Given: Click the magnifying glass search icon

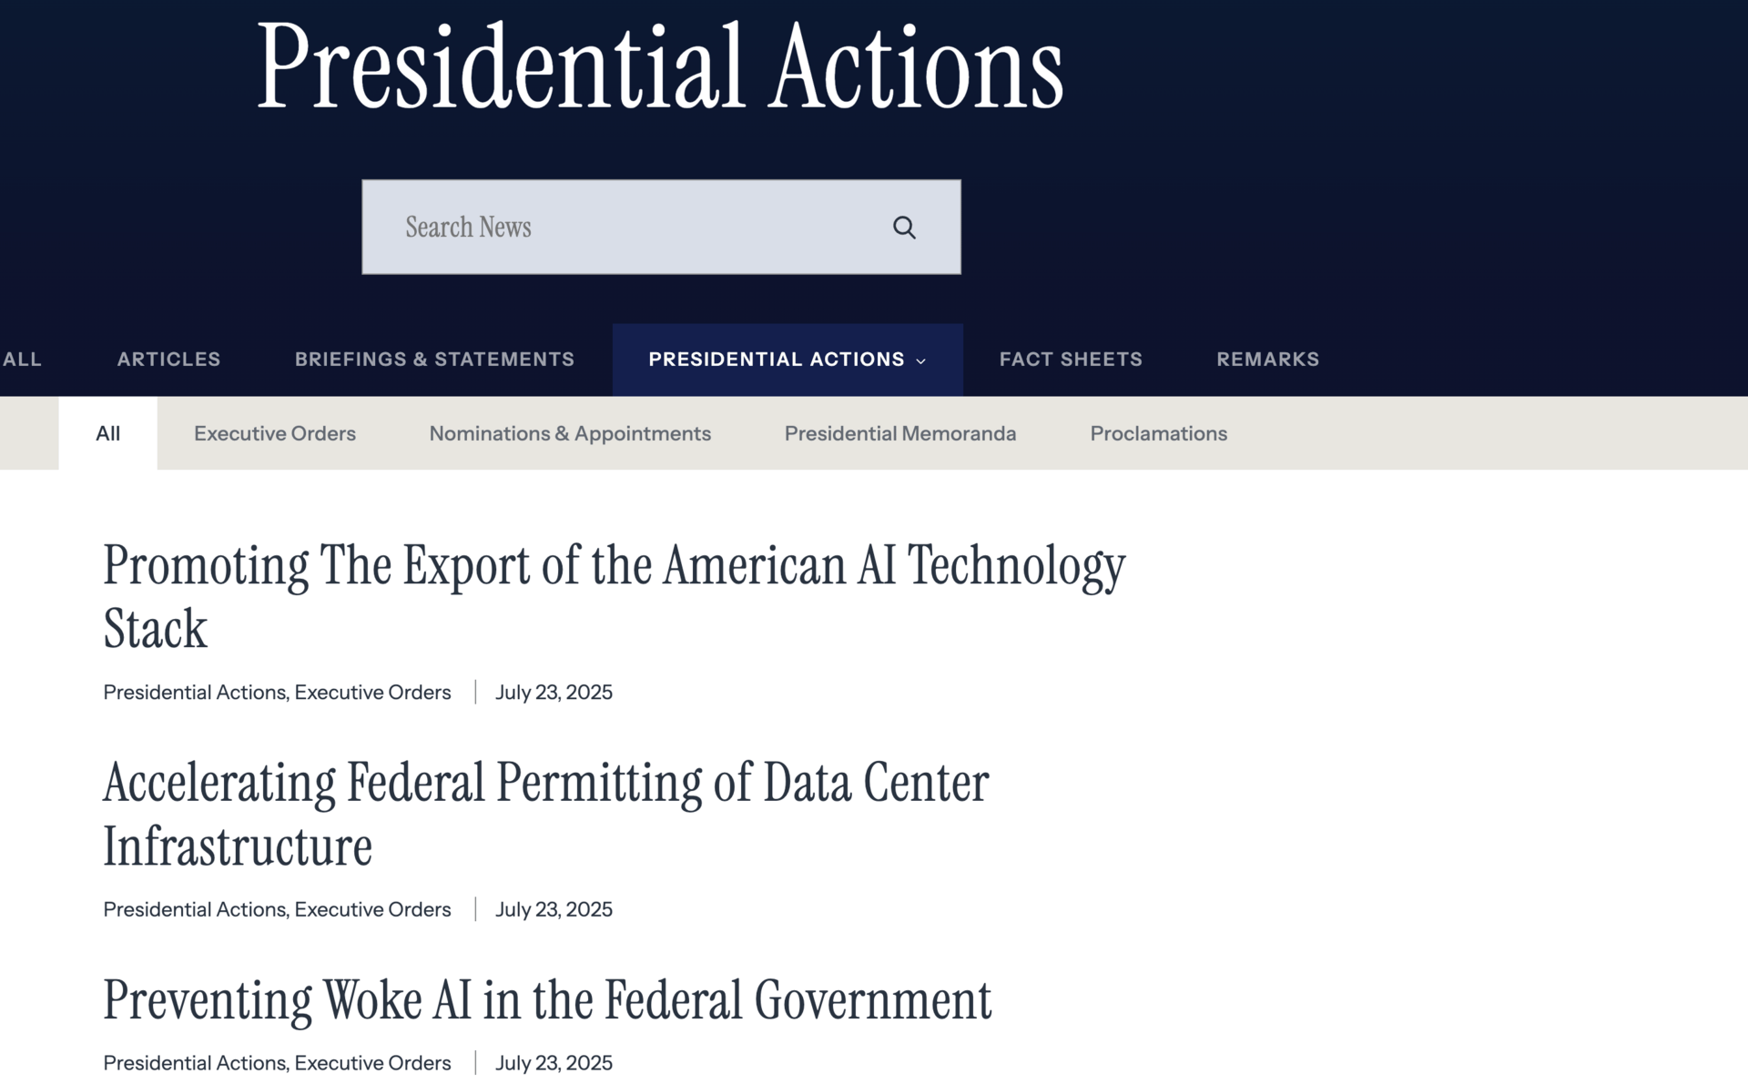Looking at the screenshot, I should point(904,228).
